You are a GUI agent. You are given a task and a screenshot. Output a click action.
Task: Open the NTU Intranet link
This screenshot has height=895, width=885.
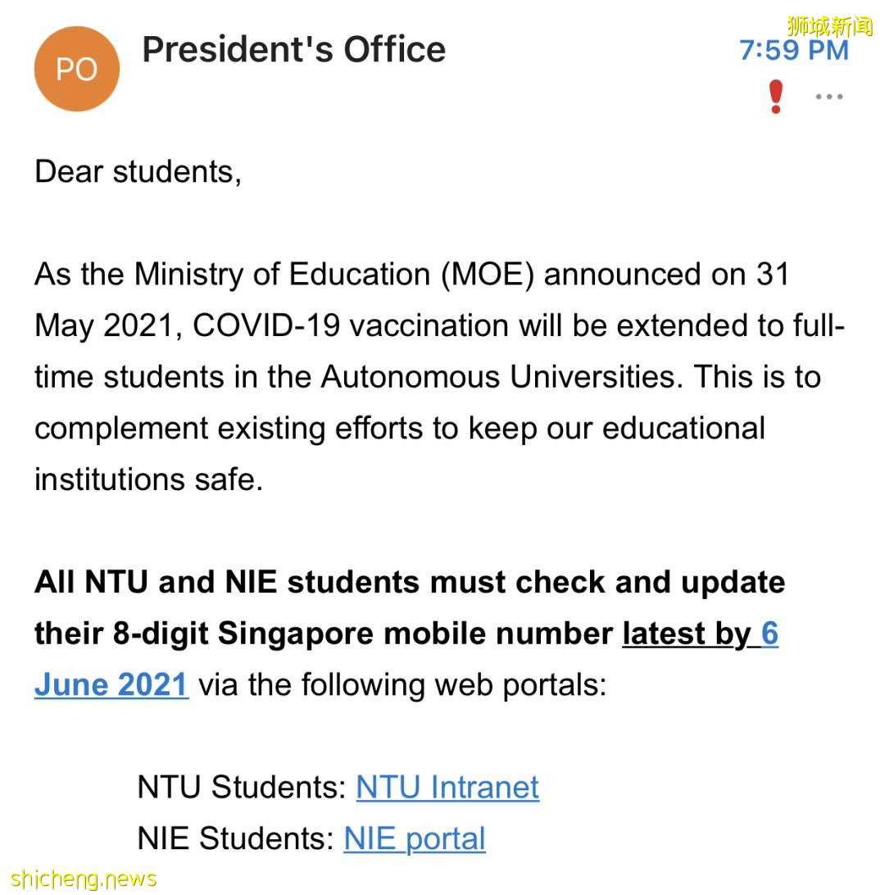[x=447, y=787]
